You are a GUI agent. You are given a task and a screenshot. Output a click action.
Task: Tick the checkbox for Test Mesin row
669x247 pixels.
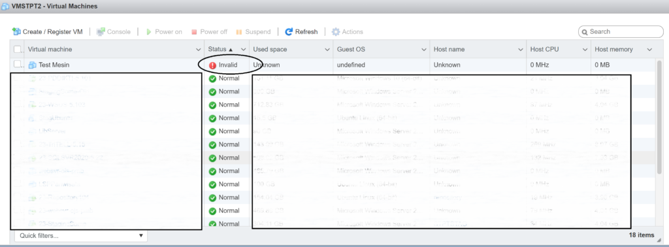(18, 64)
